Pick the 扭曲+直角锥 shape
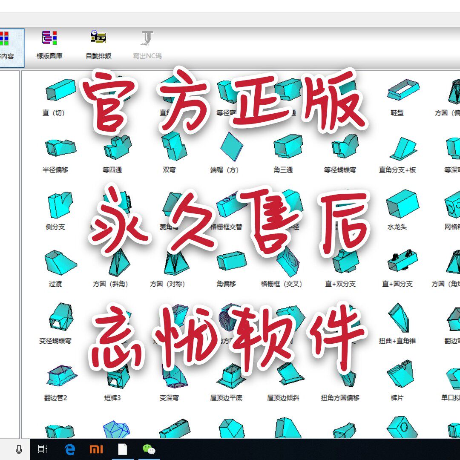The image size is (460, 460). (398, 317)
